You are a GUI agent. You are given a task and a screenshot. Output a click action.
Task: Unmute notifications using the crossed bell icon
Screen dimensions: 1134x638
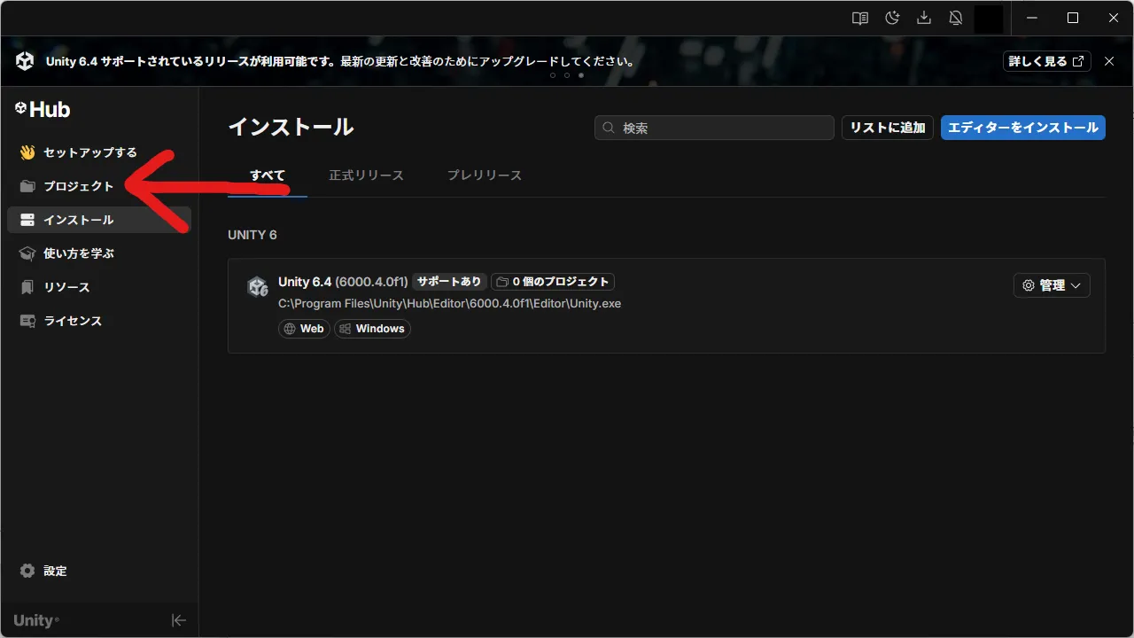point(956,18)
